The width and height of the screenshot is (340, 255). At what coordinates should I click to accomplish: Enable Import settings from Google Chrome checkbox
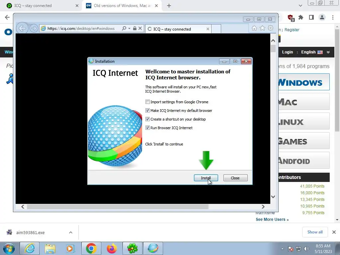coord(147,102)
